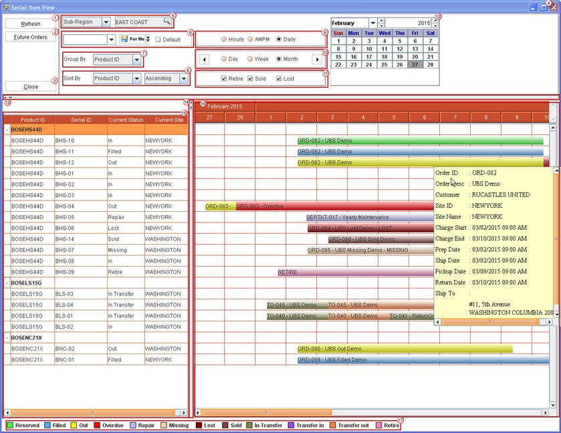Open the Ascending sort order dropdown
This screenshot has height=433, width=561.
[184, 78]
